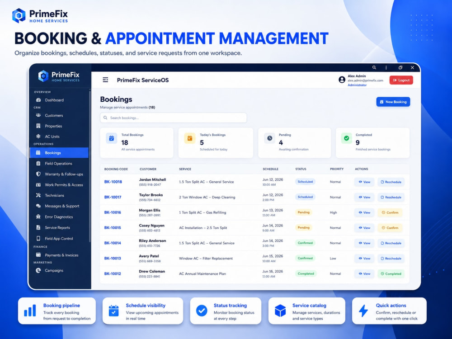452x339 pixels.
Task: Open booking code BK-10016 link
Action: [113, 212]
